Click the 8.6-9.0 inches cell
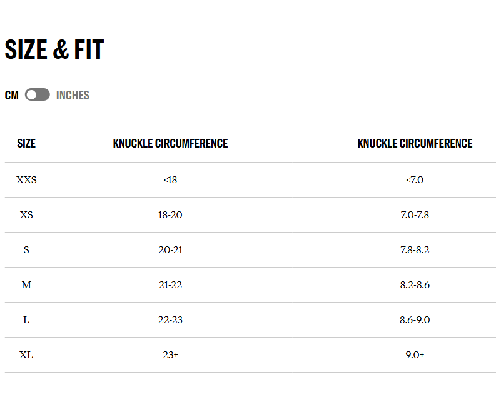 click(415, 320)
